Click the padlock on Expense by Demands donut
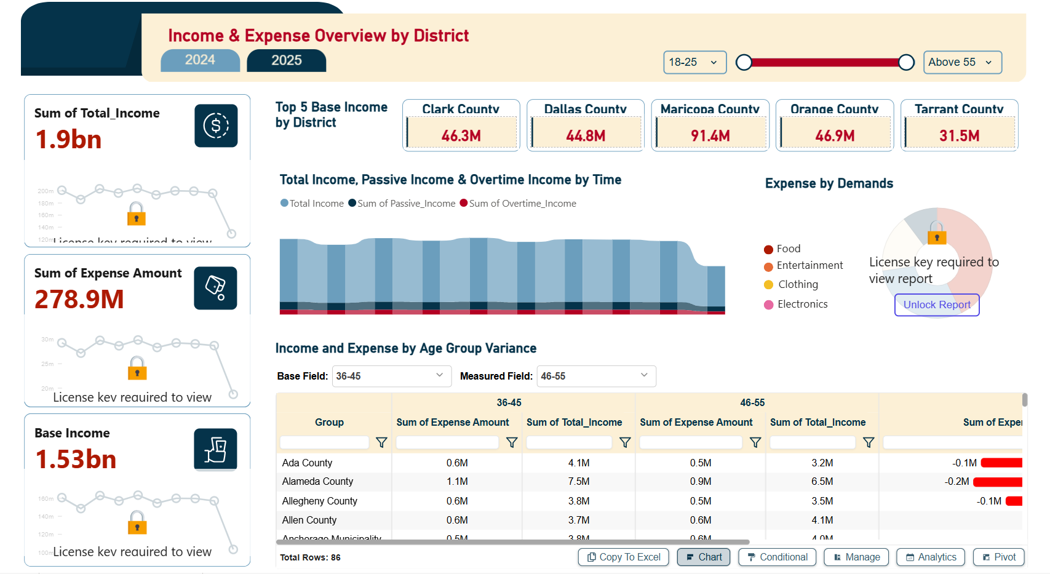This screenshot has width=1050, height=574. pos(937,233)
